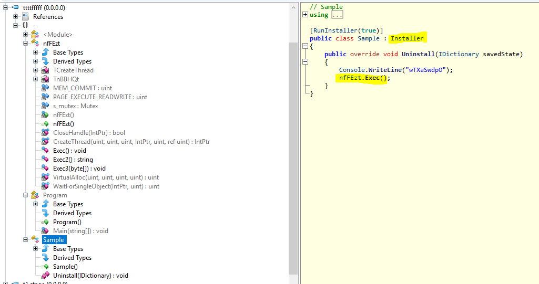The width and height of the screenshot is (539, 284).
Task: Click the assembly icon next to ttttffffff
Action: [x=15, y=7]
